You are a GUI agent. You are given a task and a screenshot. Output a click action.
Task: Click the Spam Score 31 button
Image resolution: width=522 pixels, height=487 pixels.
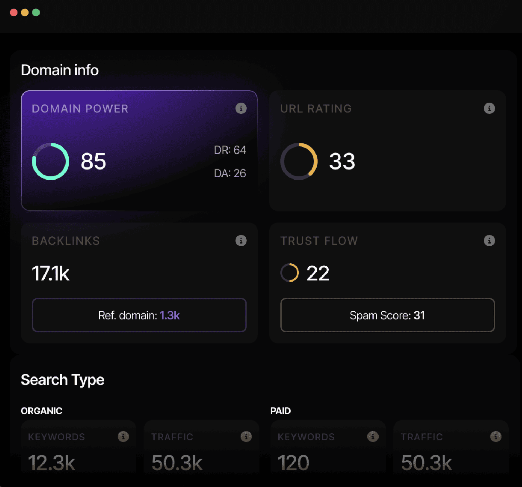[x=387, y=315]
